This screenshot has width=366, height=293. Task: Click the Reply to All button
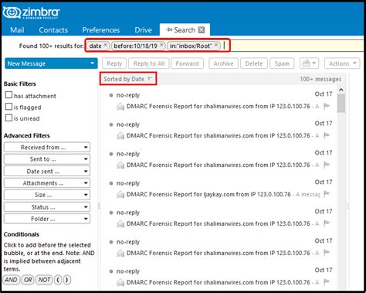149,63
